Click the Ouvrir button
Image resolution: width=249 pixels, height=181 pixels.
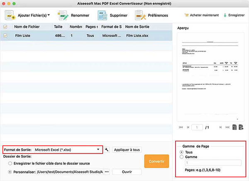click(x=127, y=172)
